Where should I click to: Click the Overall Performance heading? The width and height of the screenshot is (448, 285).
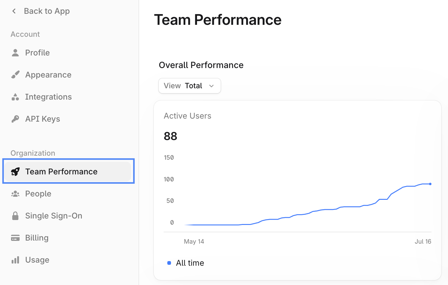click(201, 65)
